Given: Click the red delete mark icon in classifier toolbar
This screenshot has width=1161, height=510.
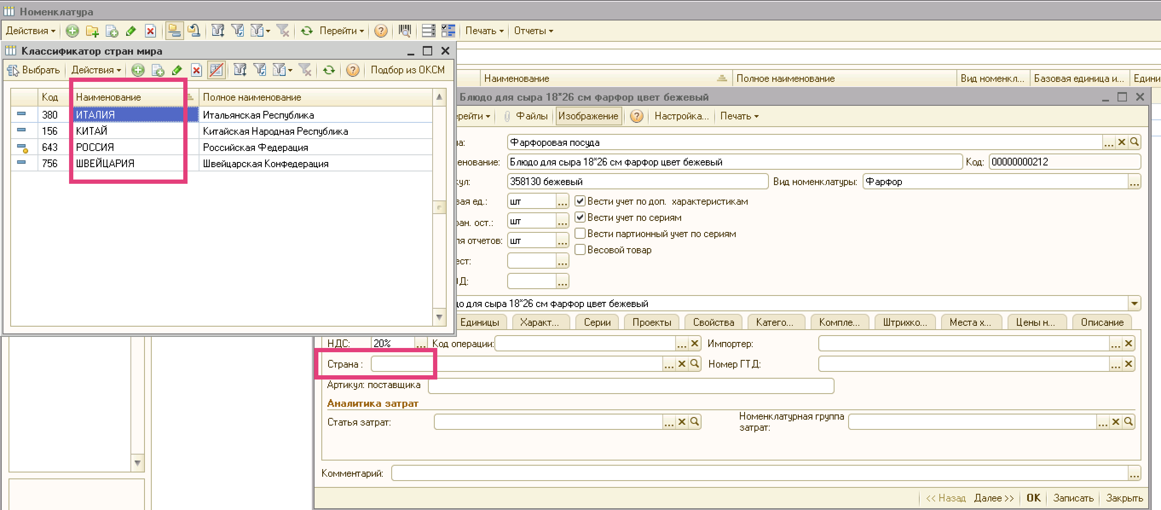Looking at the screenshot, I should point(196,70).
